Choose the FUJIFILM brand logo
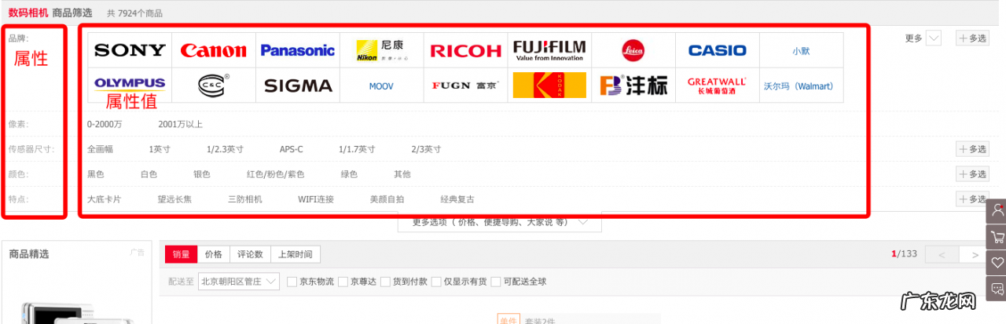 point(549,50)
